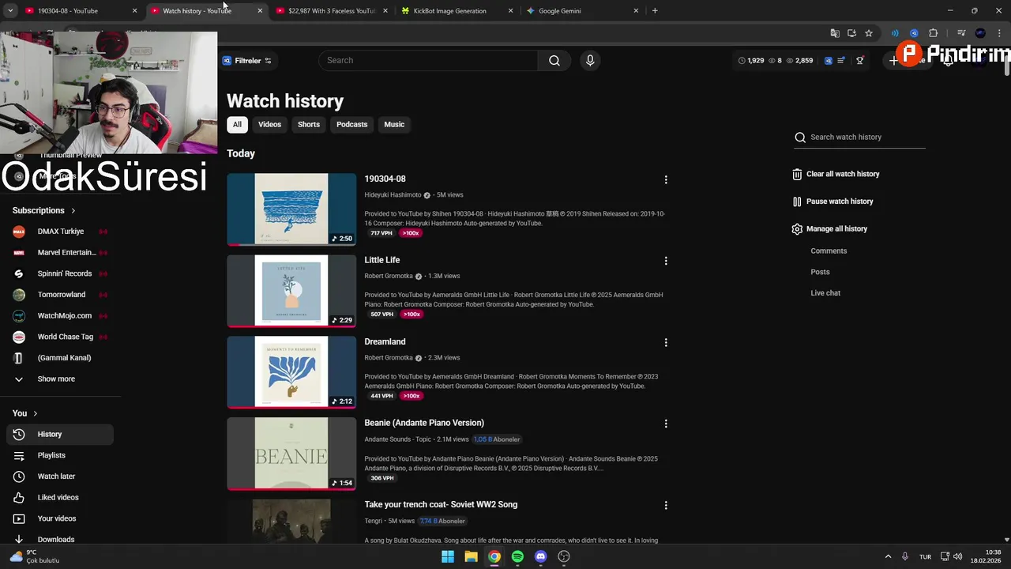1011x569 pixels.
Task: Open the Beanie video thumbnail
Action: tap(291, 454)
